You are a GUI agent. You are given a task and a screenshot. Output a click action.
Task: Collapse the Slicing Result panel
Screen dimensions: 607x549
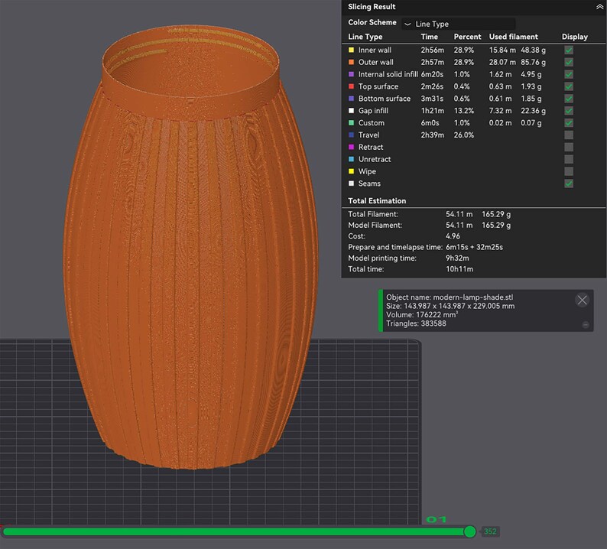[x=599, y=7]
